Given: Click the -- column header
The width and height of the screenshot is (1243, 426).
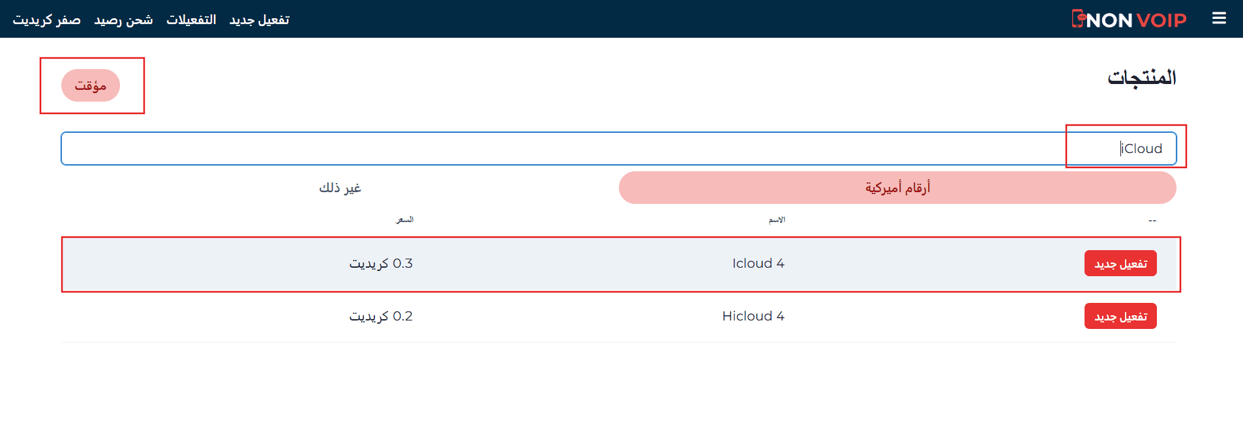Looking at the screenshot, I should pyautogui.click(x=1152, y=221).
